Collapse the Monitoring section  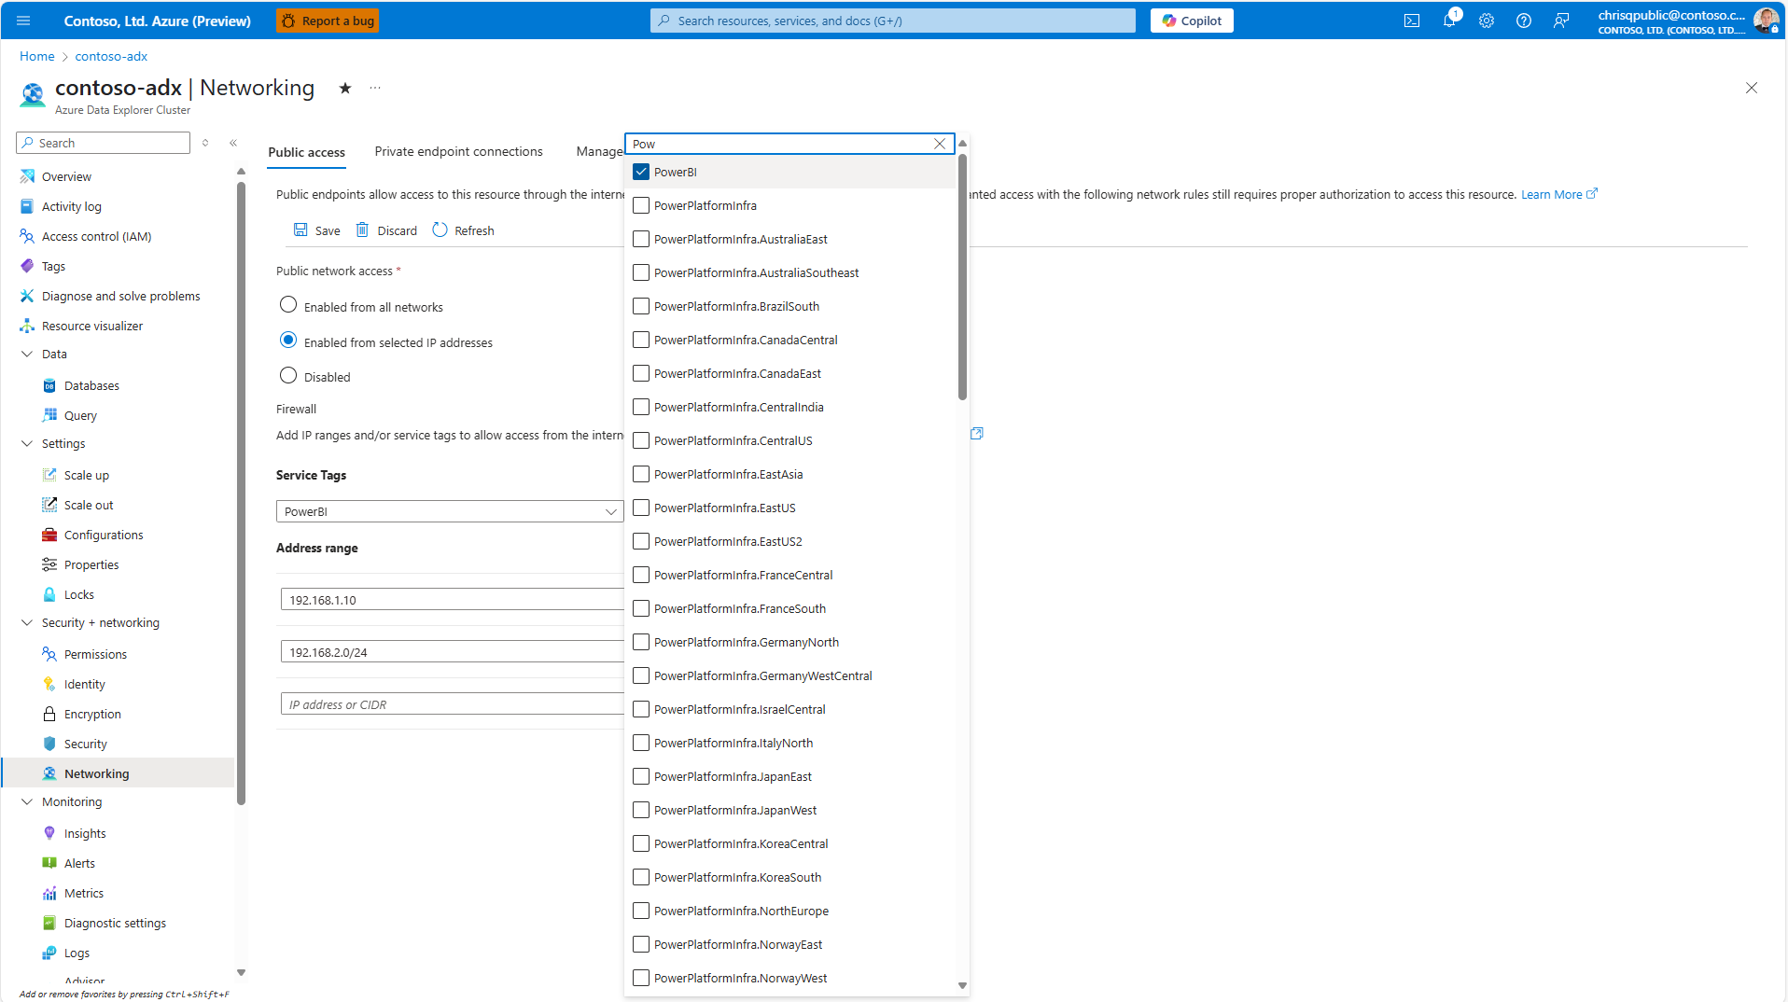[x=26, y=801]
